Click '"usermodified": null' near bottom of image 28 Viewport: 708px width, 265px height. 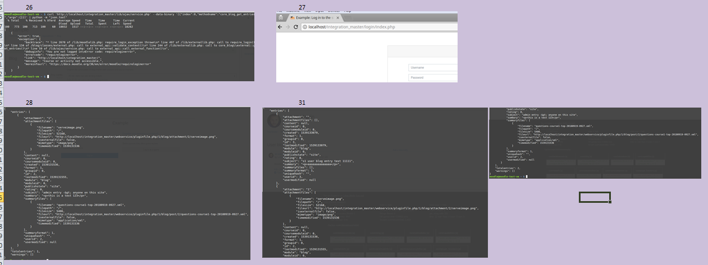40,242
